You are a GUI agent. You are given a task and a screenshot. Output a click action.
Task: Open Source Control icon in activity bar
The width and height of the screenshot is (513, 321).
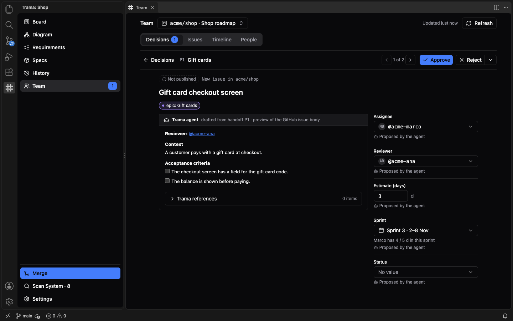[9, 41]
